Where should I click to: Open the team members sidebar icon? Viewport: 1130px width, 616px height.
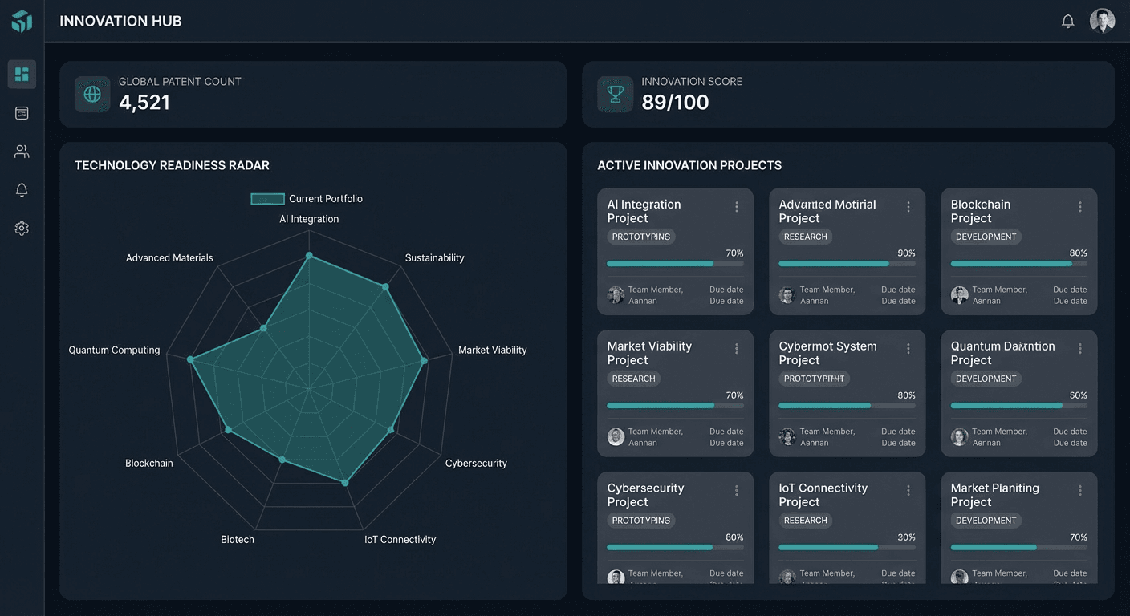[22, 152]
